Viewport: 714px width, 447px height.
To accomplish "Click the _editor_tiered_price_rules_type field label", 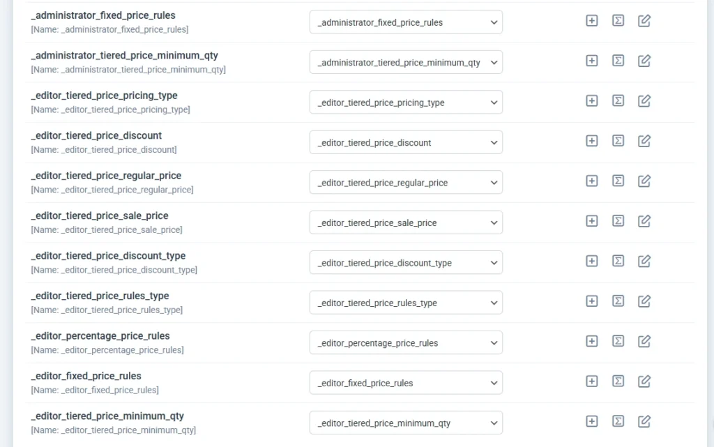I will click(x=100, y=296).
